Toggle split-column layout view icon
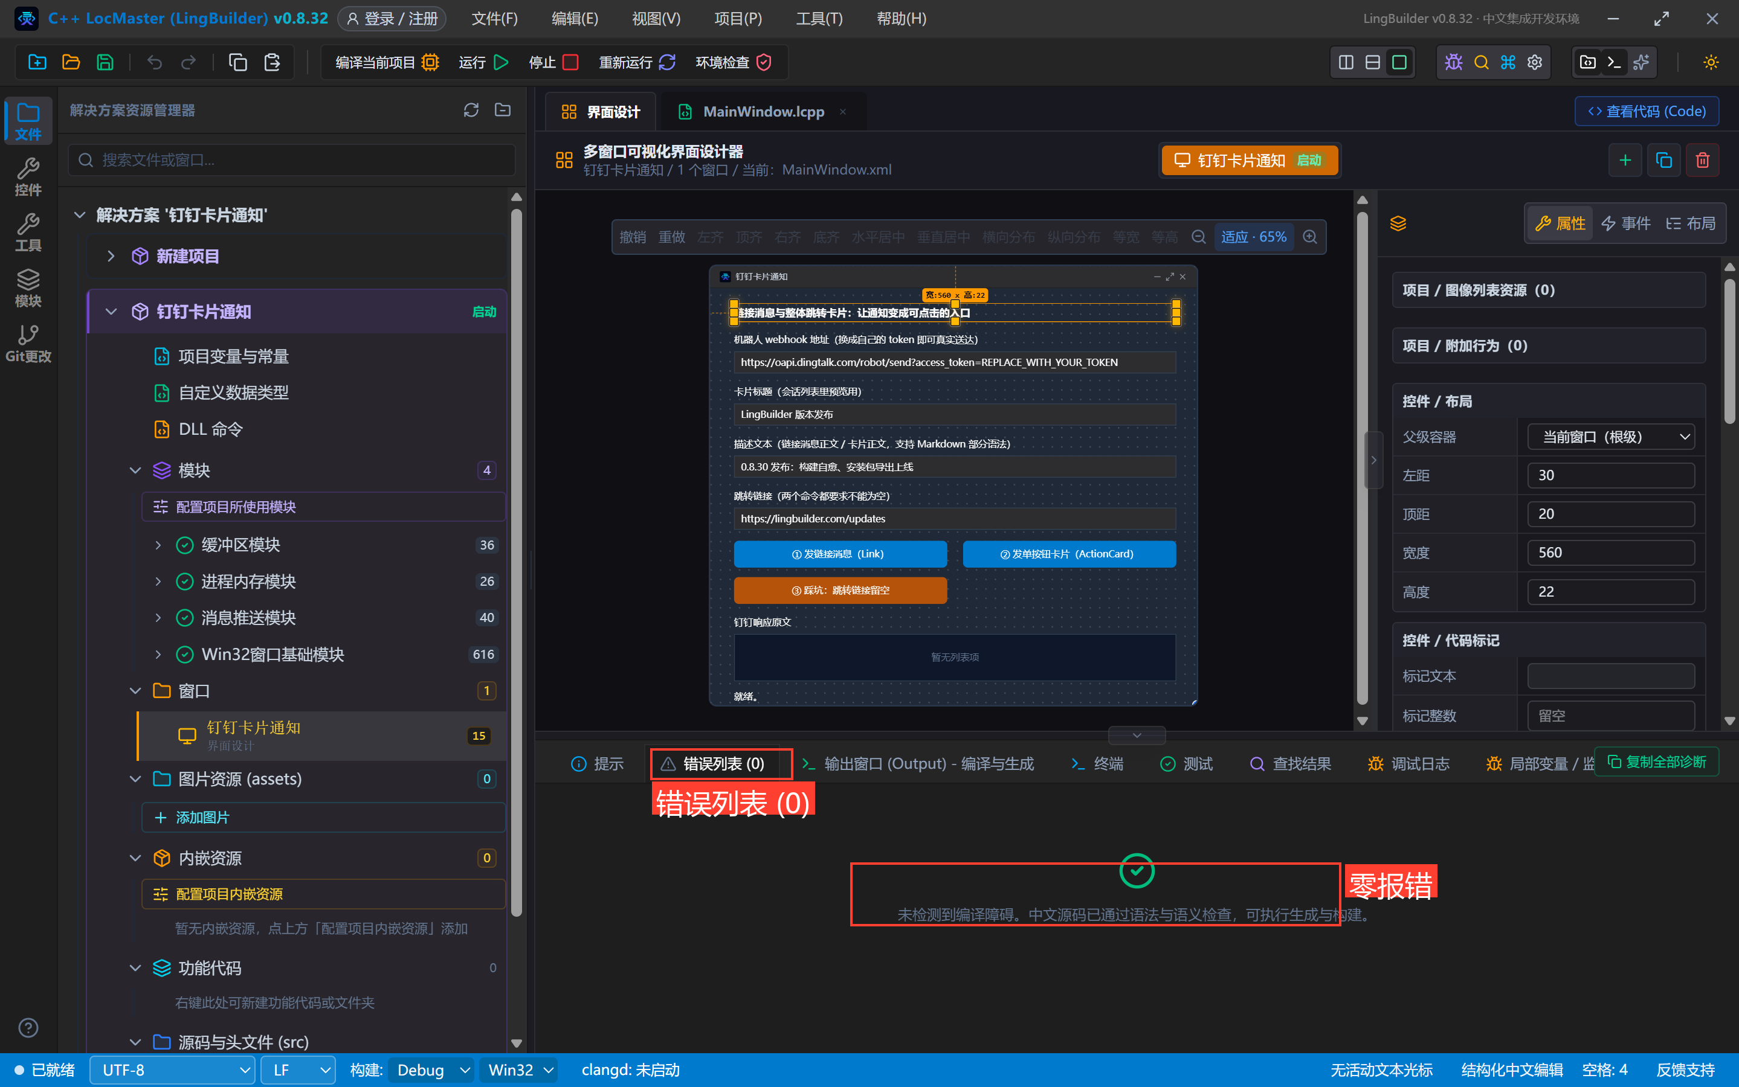The width and height of the screenshot is (1739, 1087). 1346,63
